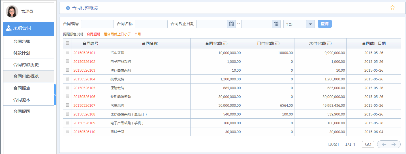Select checkbox for contract 20150526110
Viewport: 406px width, 154px height.
pos(67,131)
